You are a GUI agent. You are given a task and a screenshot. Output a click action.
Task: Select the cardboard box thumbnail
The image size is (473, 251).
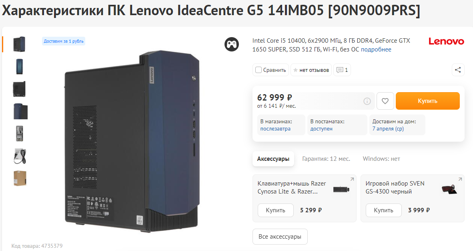click(20, 178)
